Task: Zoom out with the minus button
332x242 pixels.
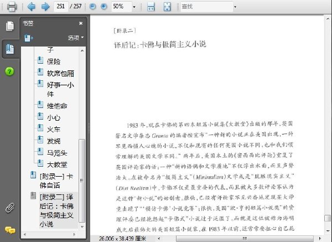Action: 92,6
